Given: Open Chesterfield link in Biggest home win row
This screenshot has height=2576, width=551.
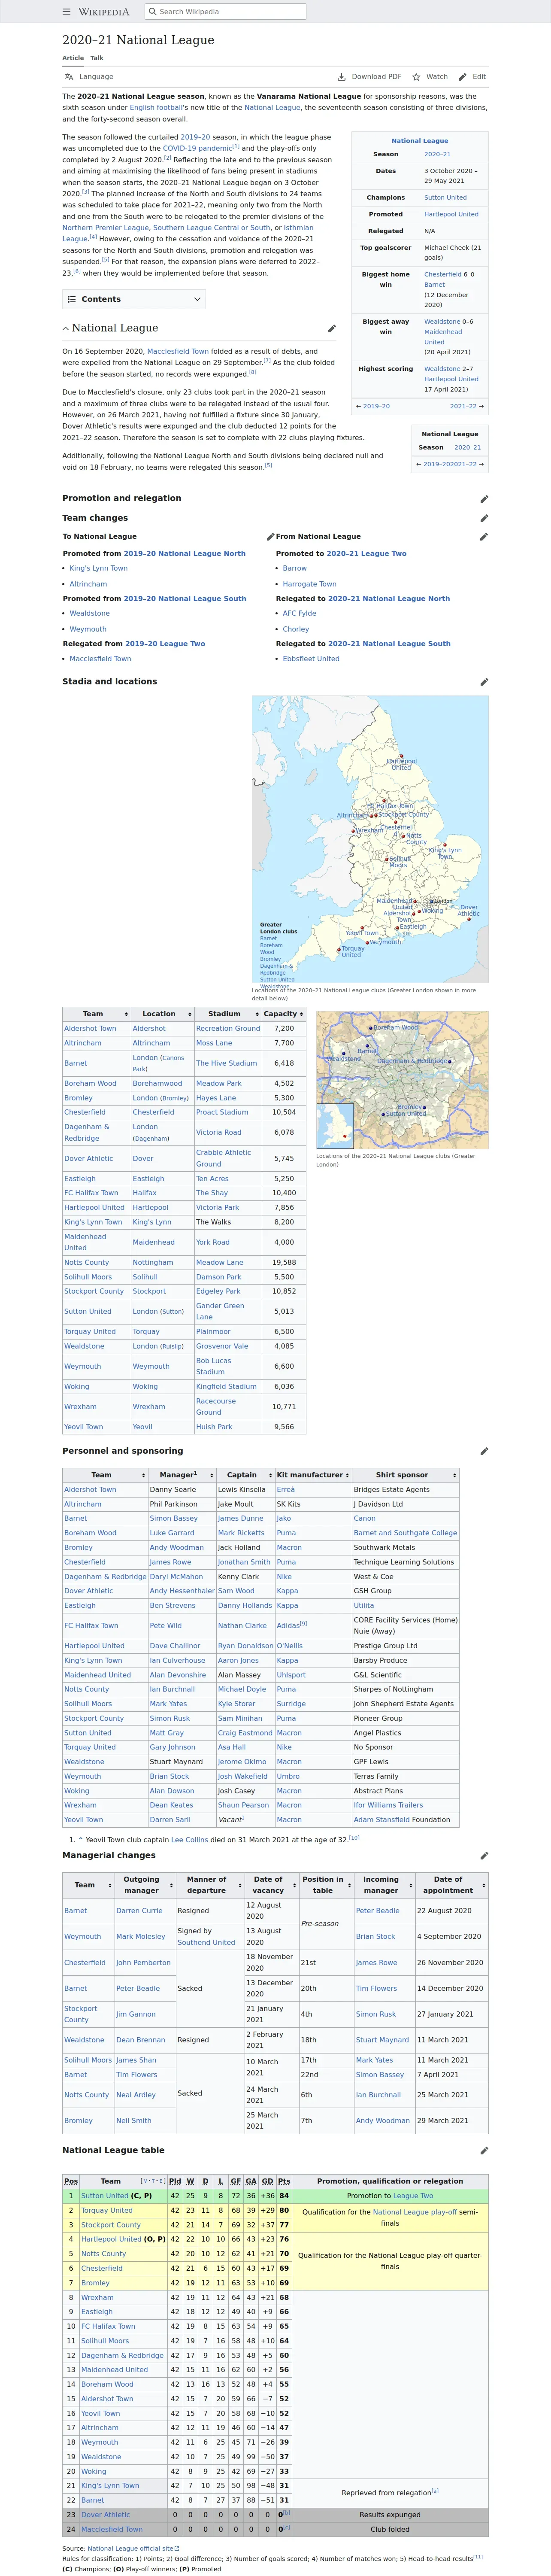Looking at the screenshot, I should click(x=443, y=274).
